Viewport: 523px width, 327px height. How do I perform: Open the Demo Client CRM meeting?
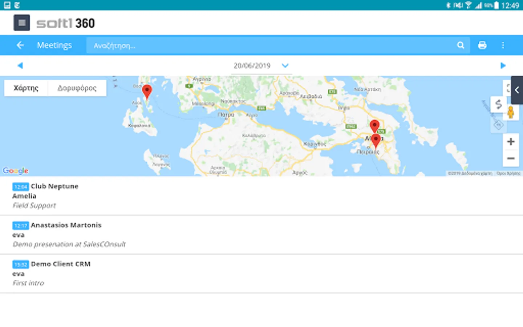click(261, 274)
